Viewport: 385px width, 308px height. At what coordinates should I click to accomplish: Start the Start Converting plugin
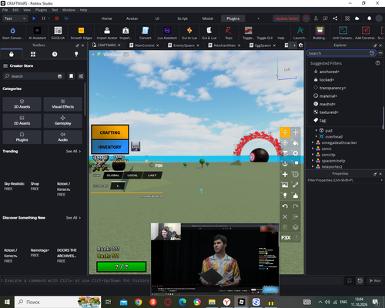(12, 33)
